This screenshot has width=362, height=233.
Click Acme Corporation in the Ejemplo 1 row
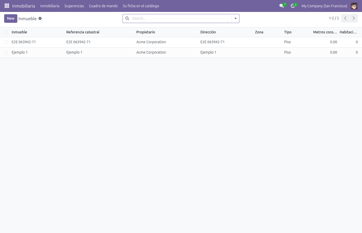pyautogui.click(x=151, y=52)
